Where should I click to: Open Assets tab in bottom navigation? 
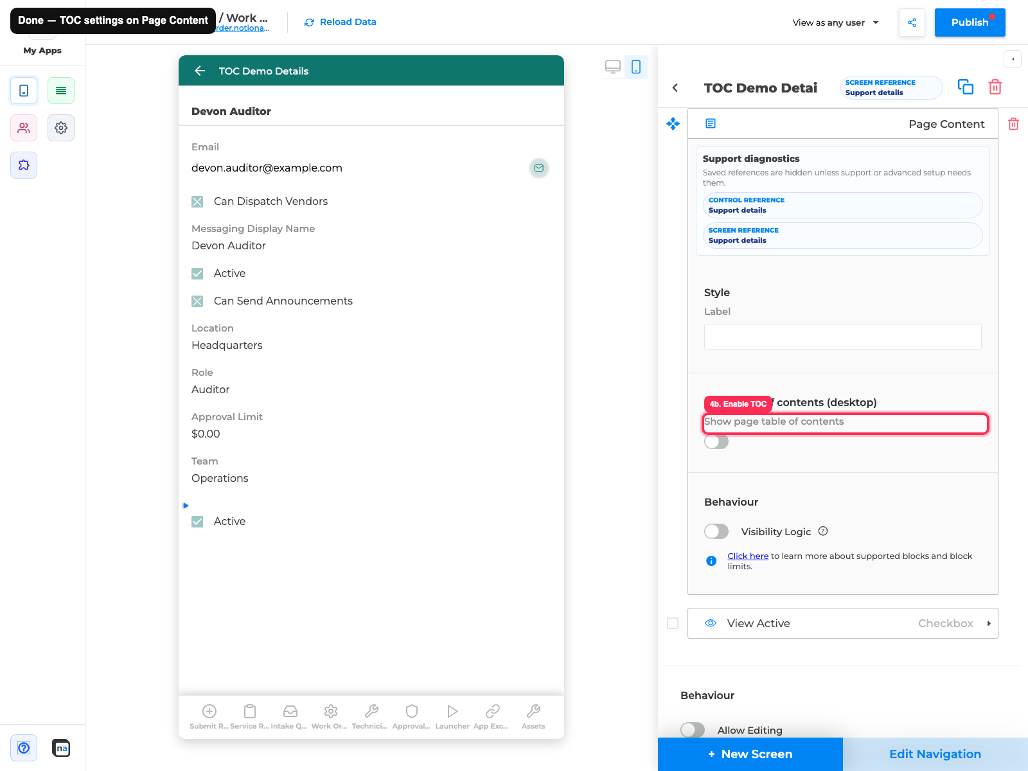[533, 717]
